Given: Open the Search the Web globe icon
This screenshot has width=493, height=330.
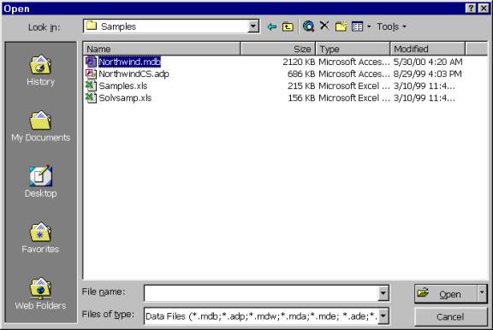Looking at the screenshot, I should [308, 27].
